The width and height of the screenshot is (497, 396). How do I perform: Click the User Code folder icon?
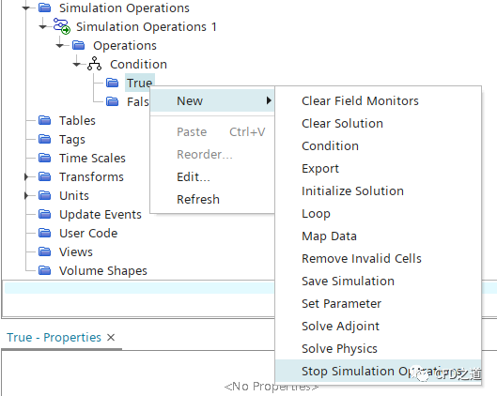click(x=45, y=233)
